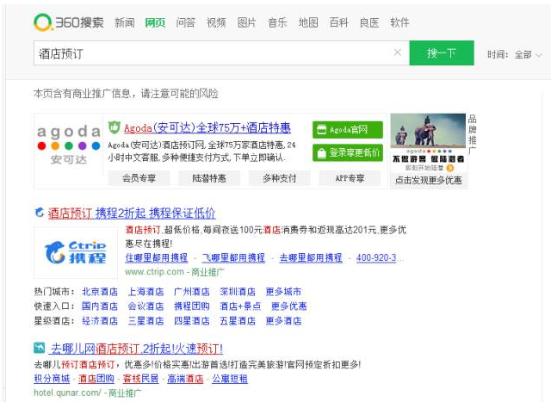Click the APP专享 button
The height and width of the screenshot is (408, 551).
[350, 178]
